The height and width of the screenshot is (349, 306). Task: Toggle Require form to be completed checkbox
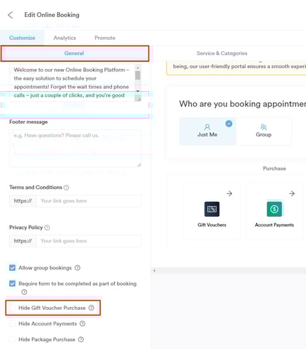pos(12,284)
